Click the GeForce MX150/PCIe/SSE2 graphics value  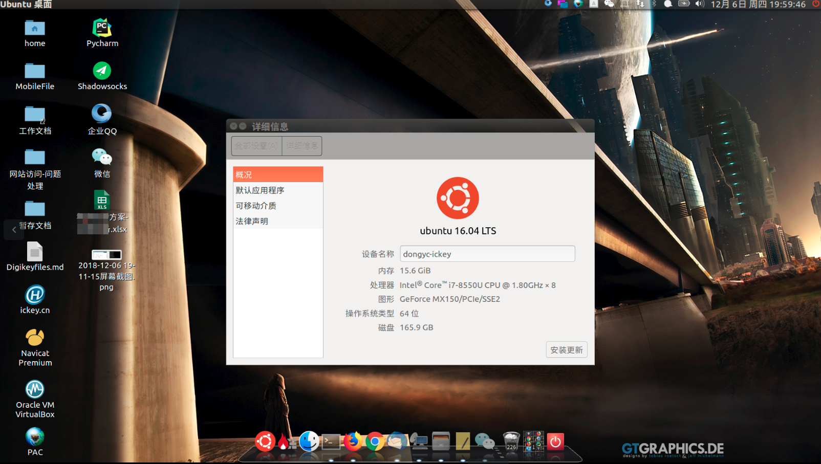(450, 299)
